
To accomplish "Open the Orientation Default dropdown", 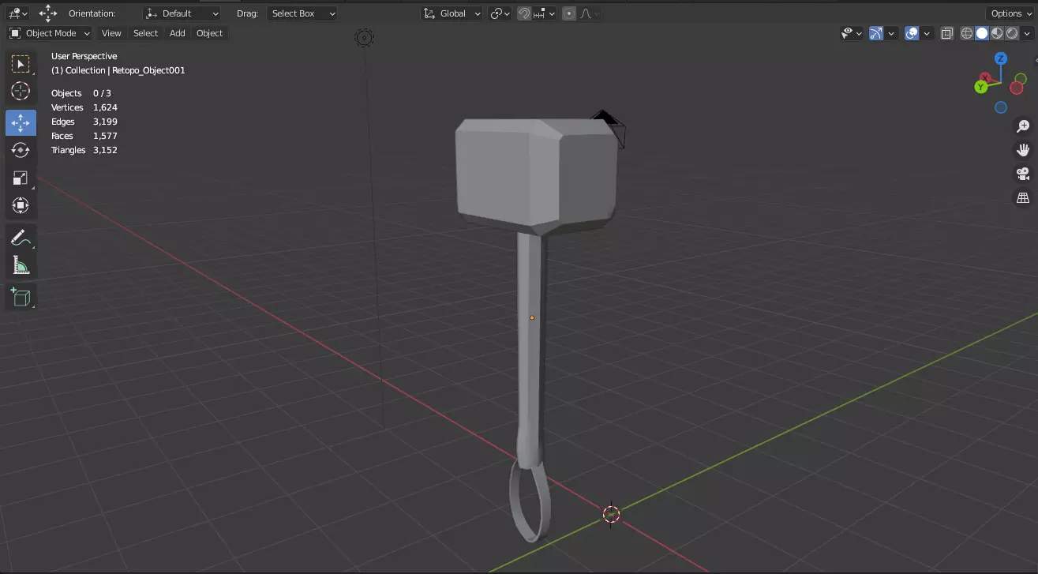I will 182,13.
